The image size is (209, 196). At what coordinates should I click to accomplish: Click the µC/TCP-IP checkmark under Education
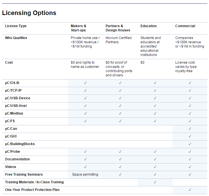click(x=155, y=91)
